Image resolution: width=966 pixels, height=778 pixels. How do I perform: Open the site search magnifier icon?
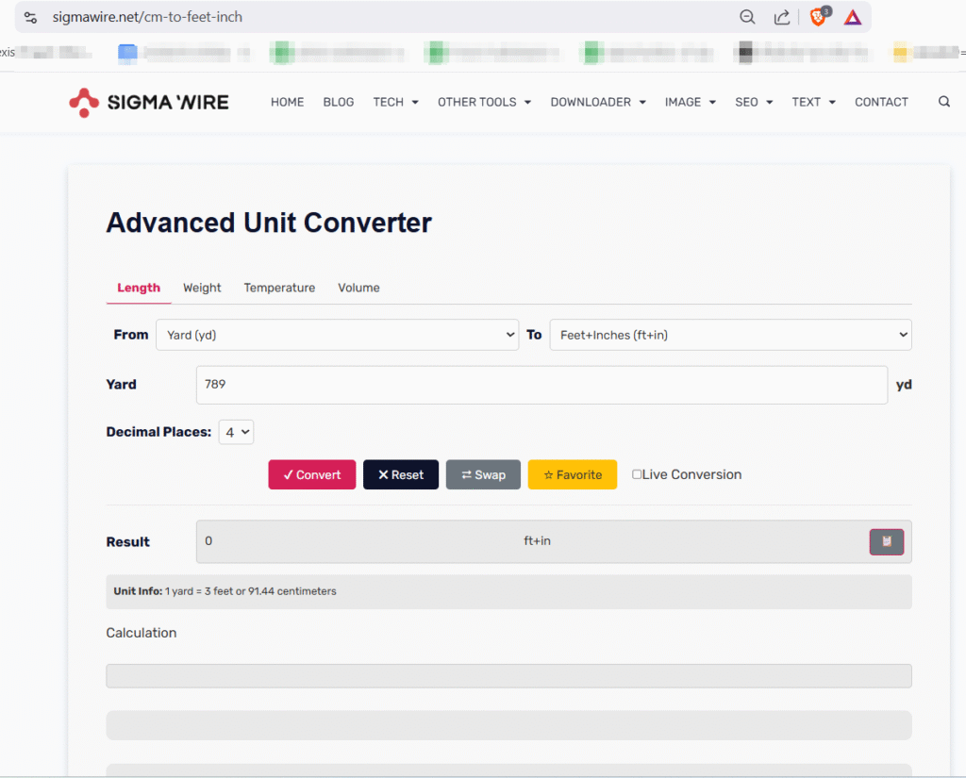(x=943, y=102)
